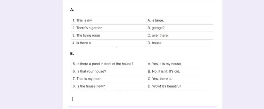Click question 5 about the pond
This screenshot has height=109, width=264.
[103, 64]
